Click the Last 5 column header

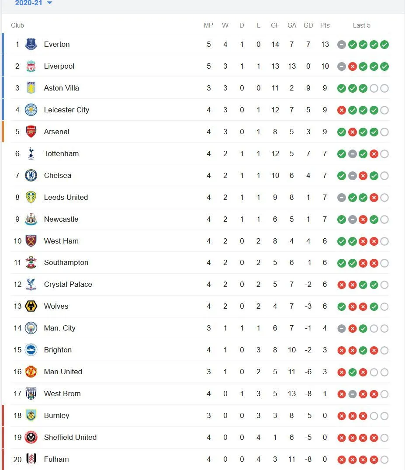tap(361, 25)
